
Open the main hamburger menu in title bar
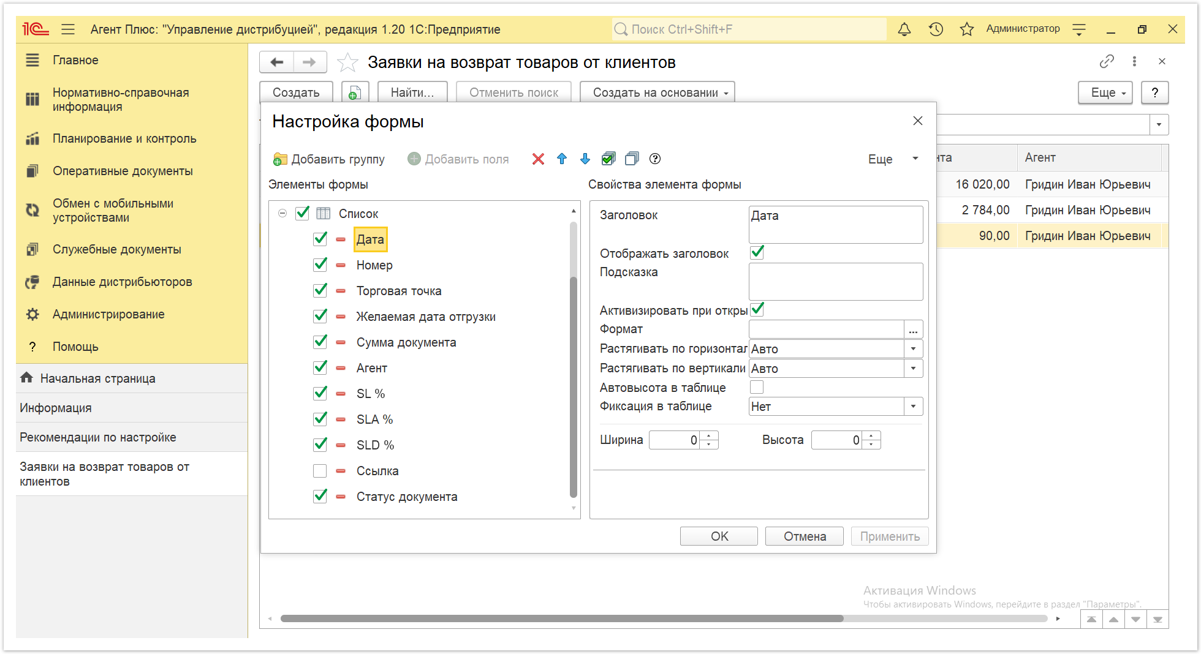[68, 29]
